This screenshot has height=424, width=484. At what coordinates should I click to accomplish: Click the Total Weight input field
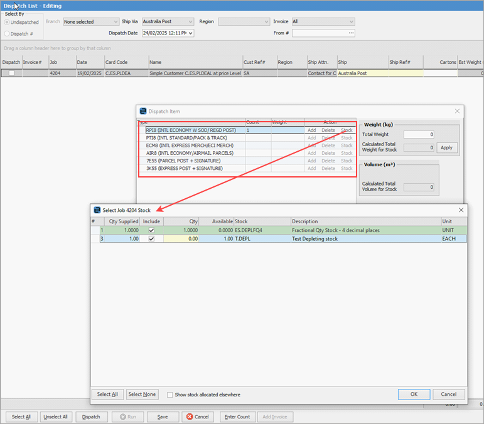419,134
